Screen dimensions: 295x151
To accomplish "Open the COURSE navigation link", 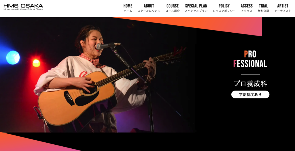I will tap(173, 8).
